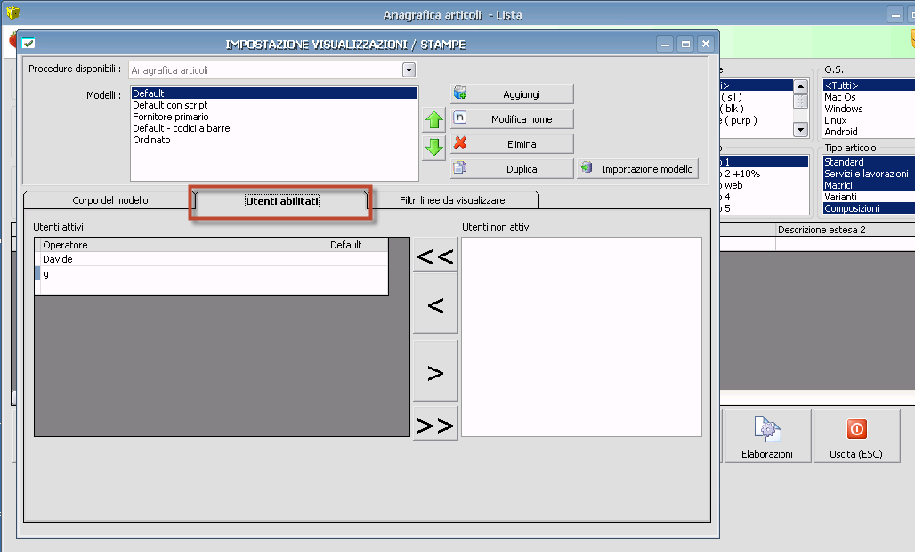Click the Modifica nome button
915x552 pixels.
tap(513, 119)
